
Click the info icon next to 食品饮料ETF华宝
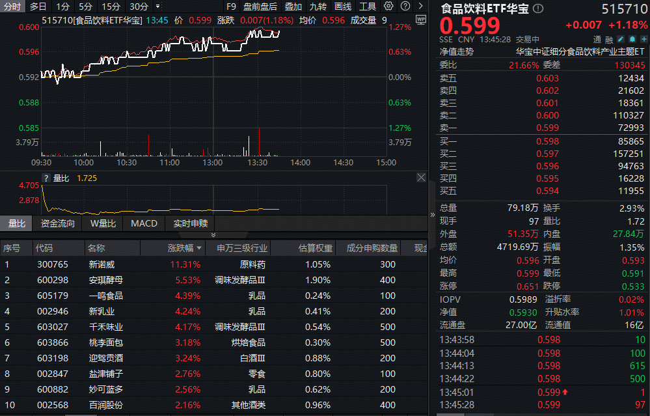point(537,8)
